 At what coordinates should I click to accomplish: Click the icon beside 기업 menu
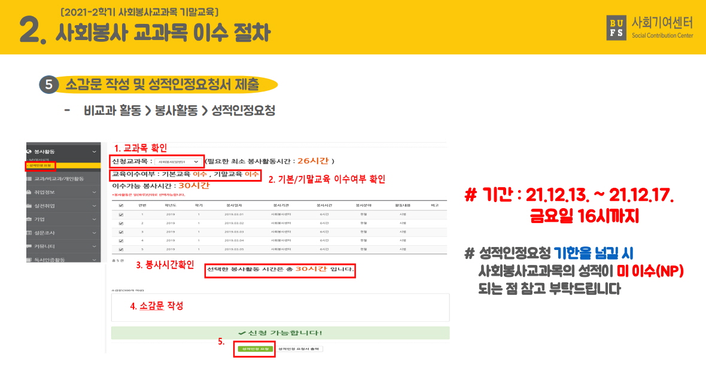(x=29, y=219)
